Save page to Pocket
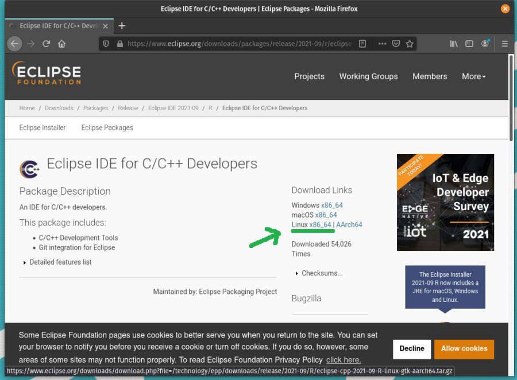 pos(396,44)
